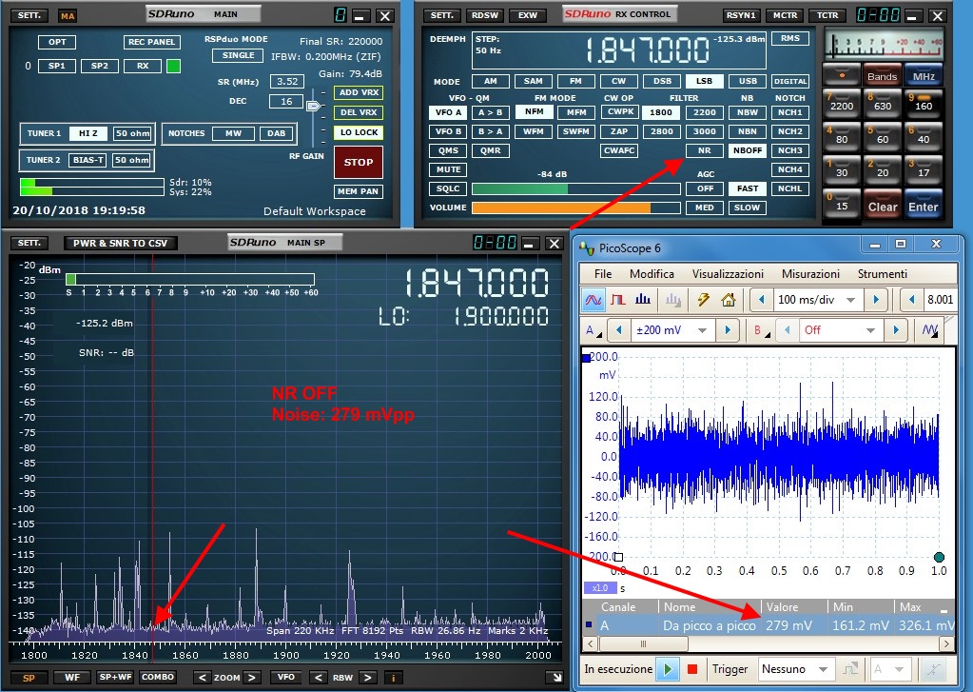Image resolution: width=973 pixels, height=692 pixels.
Task: Select Persistence mode icon in PicoScope
Action: pyautogui.click(x=618, y=300)
